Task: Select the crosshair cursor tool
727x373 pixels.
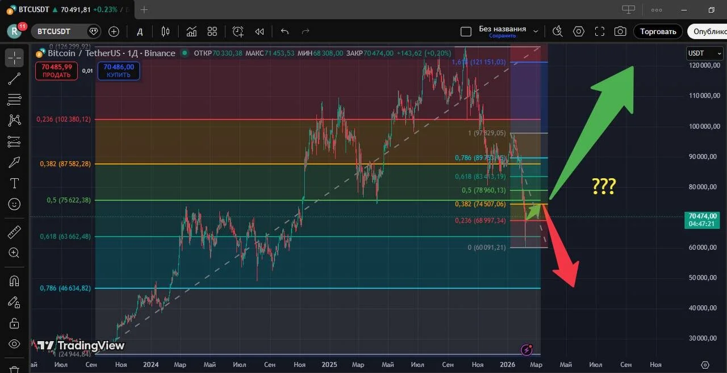Action: click(14, 57)
